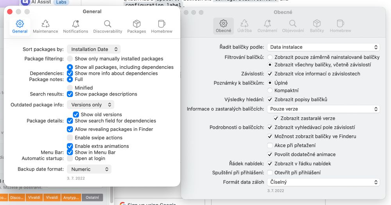Select Zobrazit pouze záměrně nainstalované balíčky

(x=270, y=57)
